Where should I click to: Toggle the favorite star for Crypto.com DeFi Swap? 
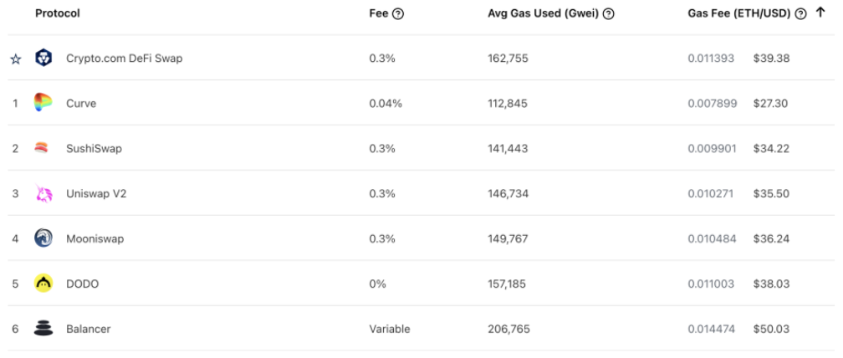[x=15, y=59]
